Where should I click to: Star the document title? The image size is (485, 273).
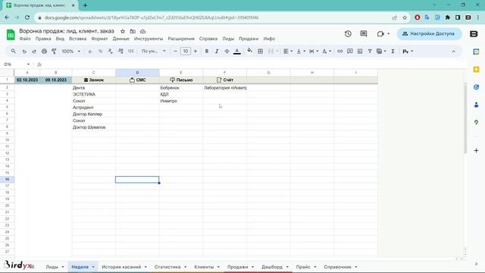(123, 31)
